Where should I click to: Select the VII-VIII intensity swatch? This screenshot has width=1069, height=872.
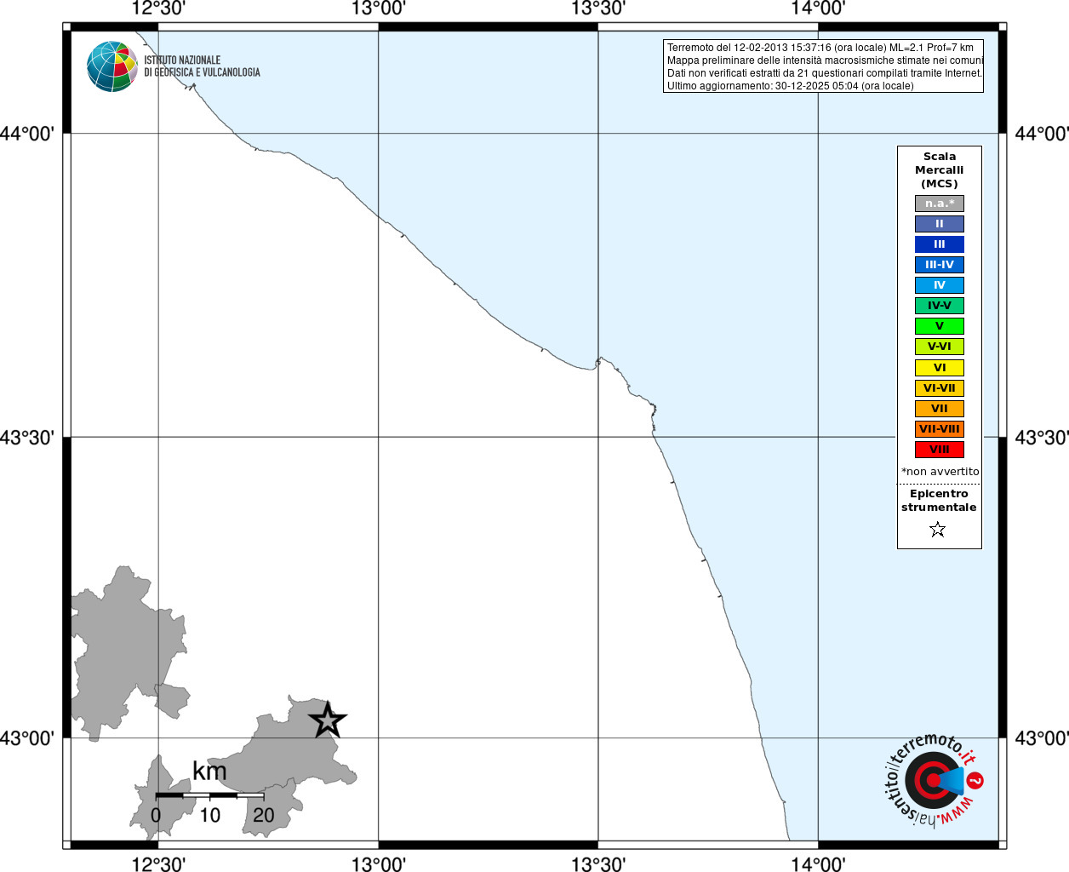point(940,429)
